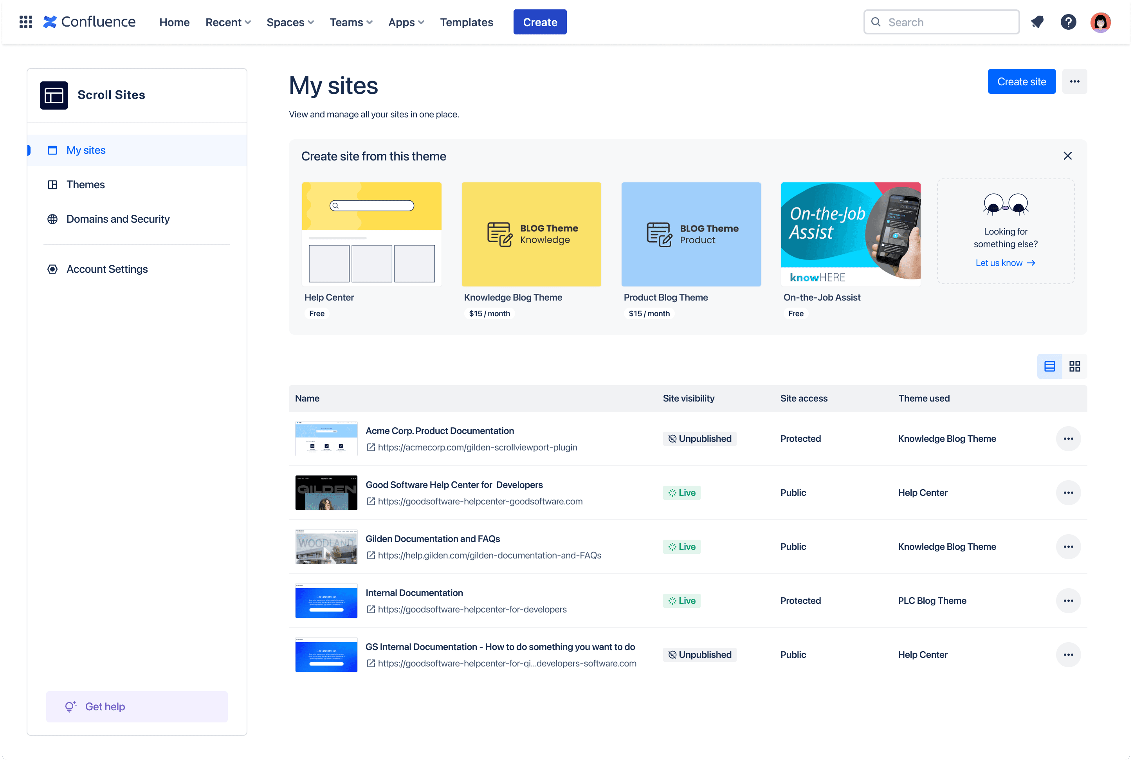Click $15 / month tag under Knowledge Blog
The width and height of the screenshot is (1132, 760).
[x=489, y=313]
